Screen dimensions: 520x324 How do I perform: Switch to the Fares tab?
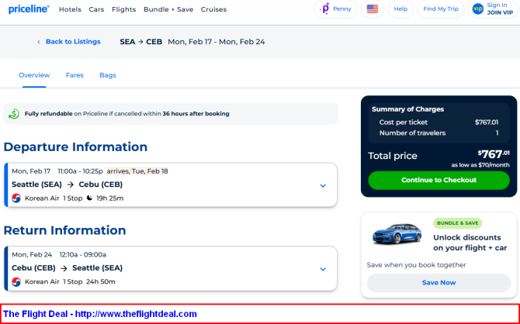(75, 75)
